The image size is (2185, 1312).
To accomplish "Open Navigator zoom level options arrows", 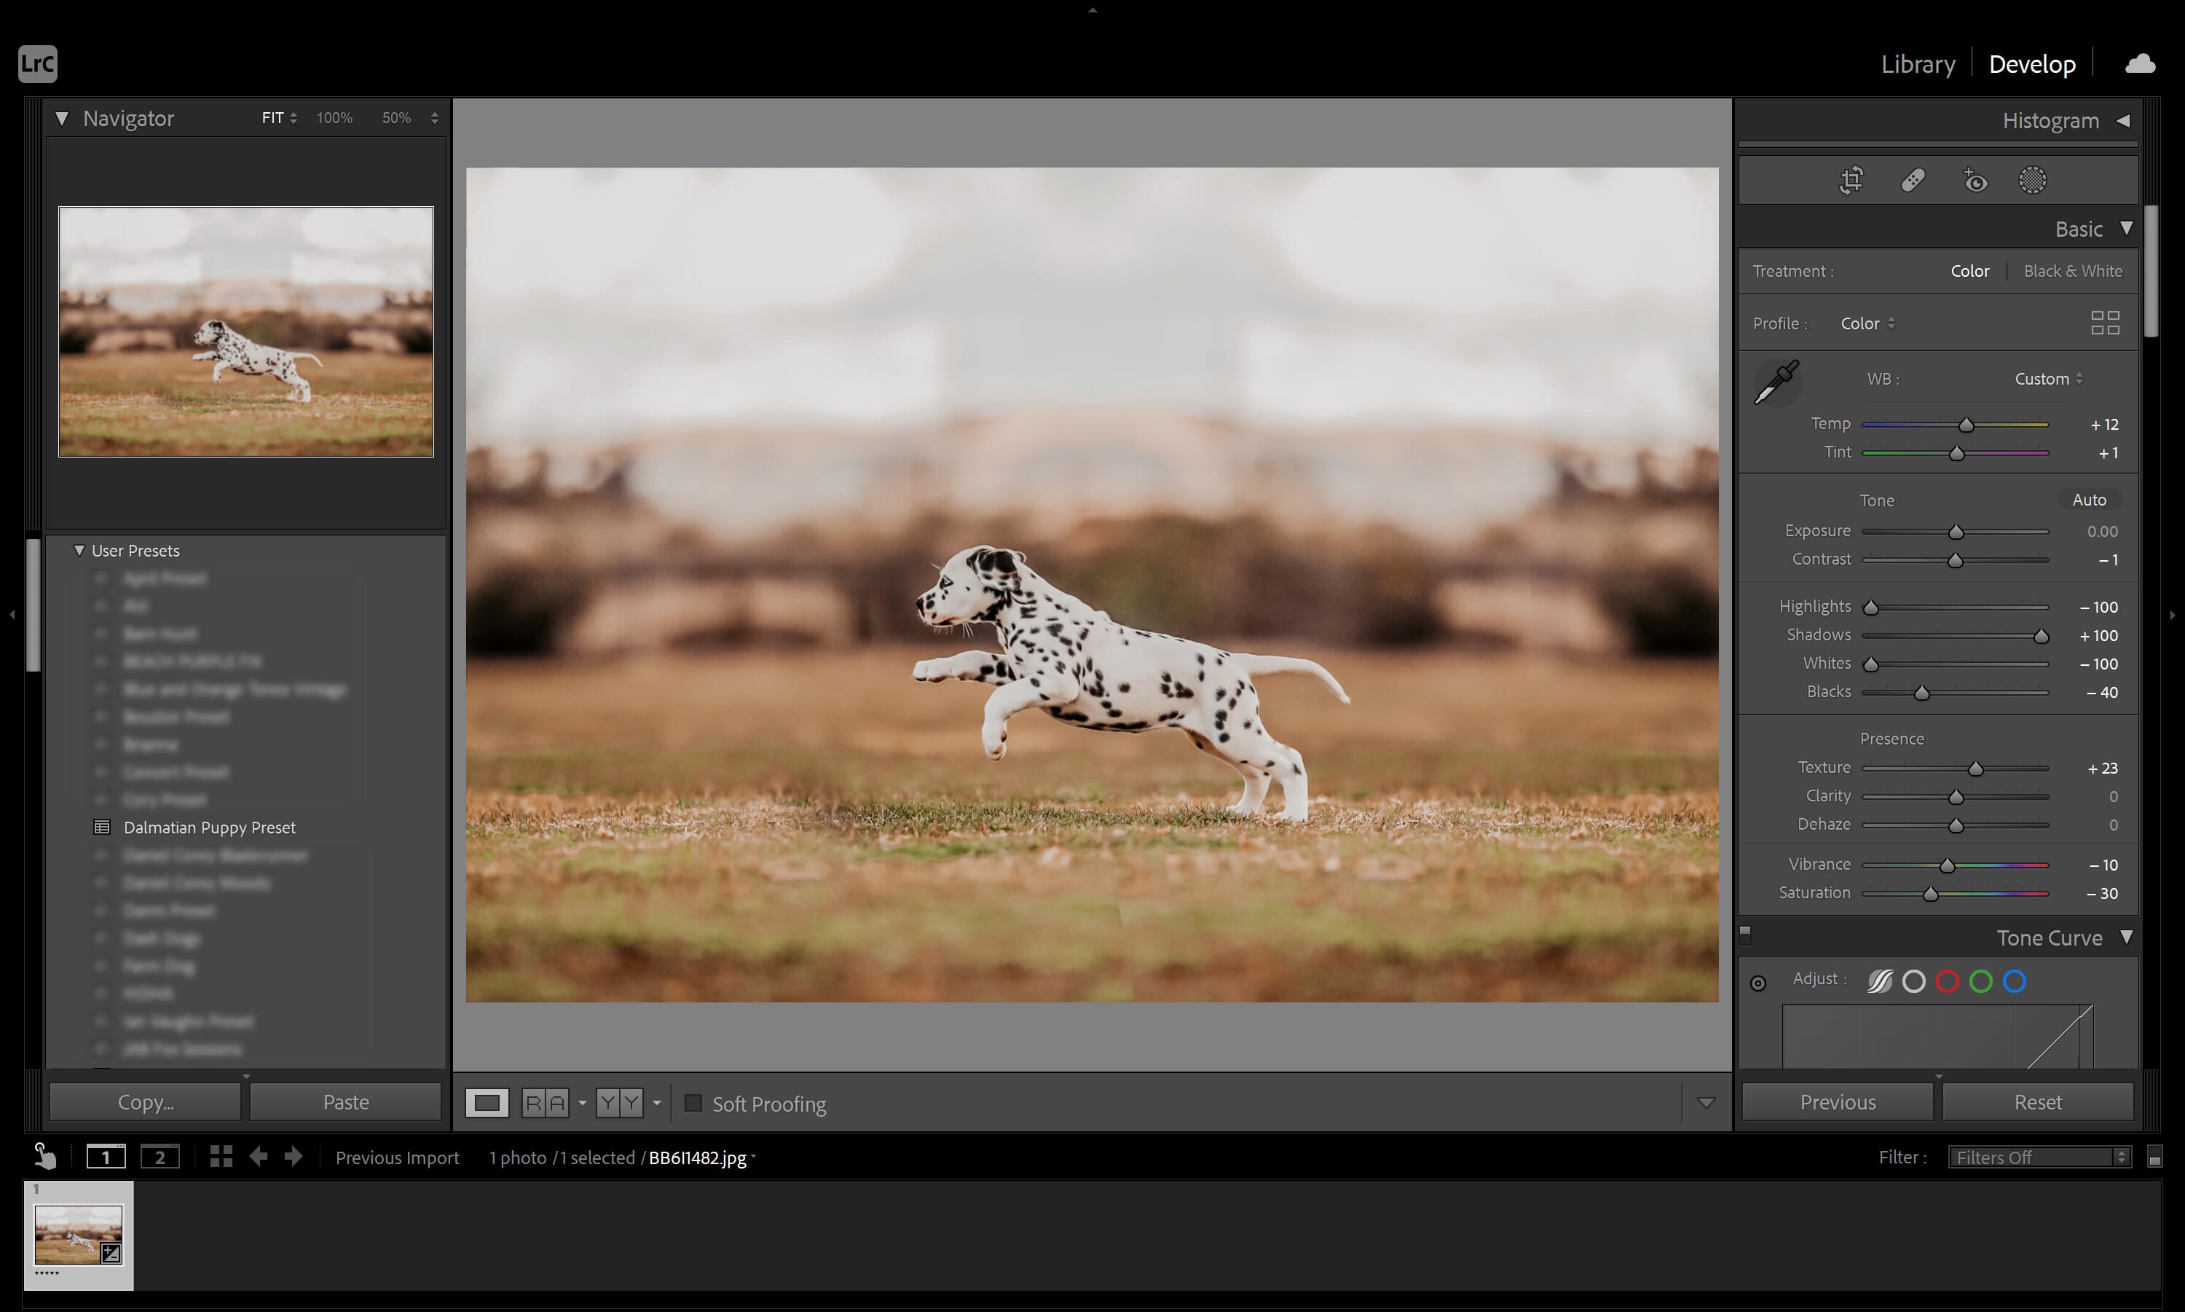I will 434,117.
